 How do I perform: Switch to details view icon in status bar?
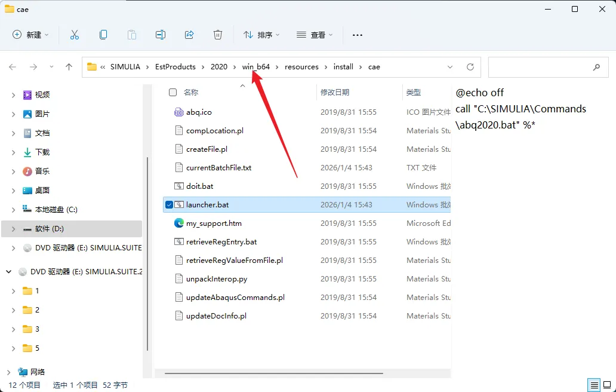click(x=595, y=385)
